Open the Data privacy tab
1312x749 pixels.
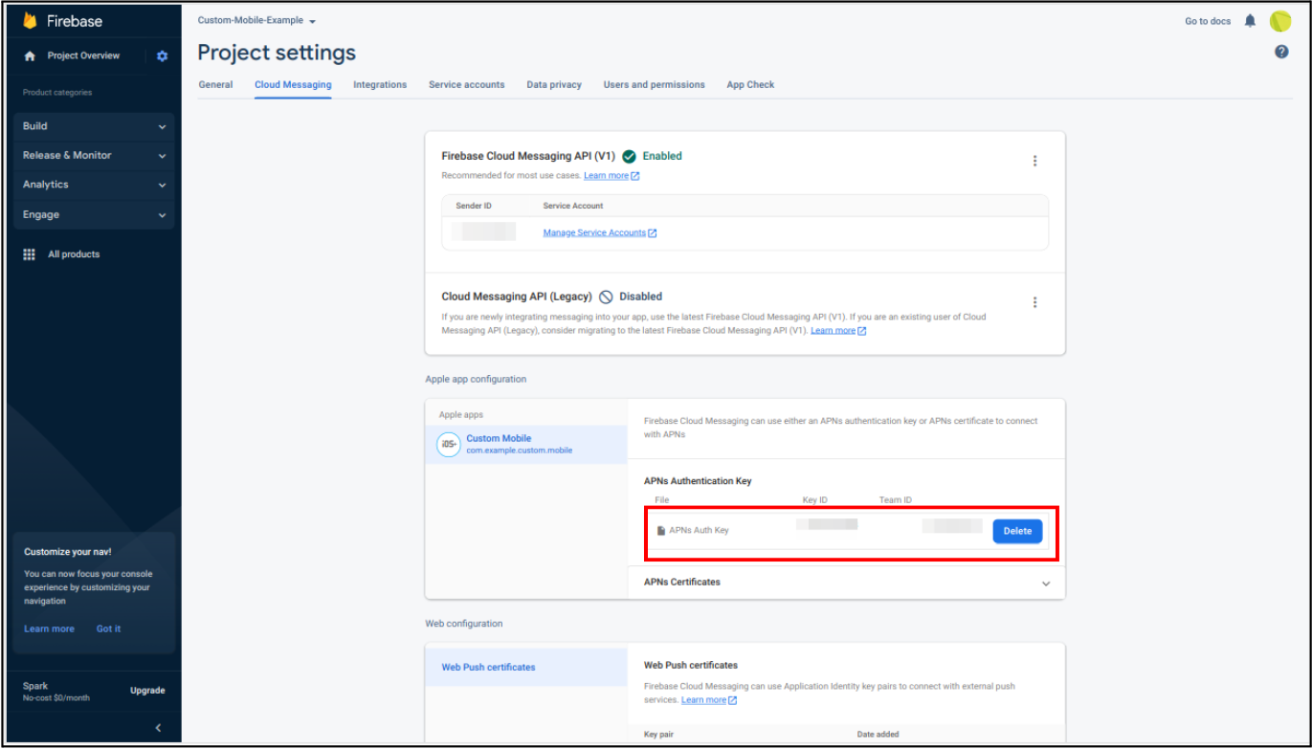coord(554,85)
